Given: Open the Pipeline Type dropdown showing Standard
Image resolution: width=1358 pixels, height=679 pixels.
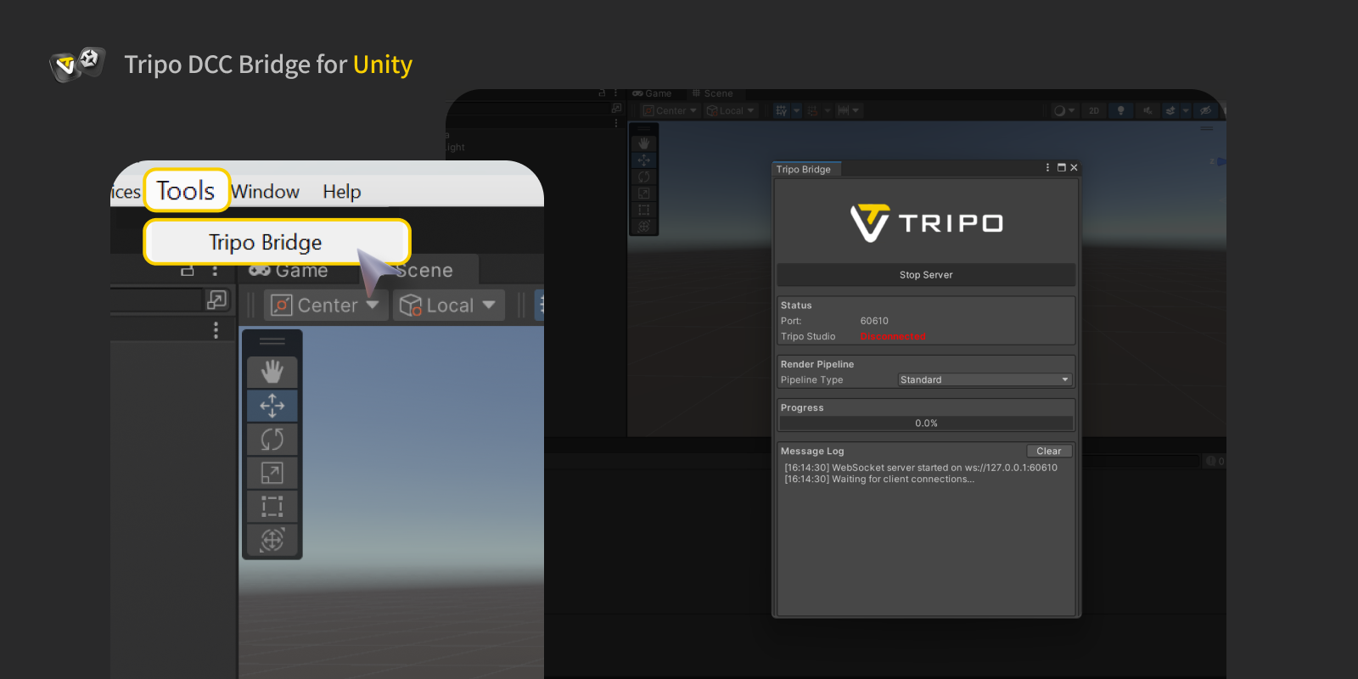Looking at the screenshot, I should point(985,380).
